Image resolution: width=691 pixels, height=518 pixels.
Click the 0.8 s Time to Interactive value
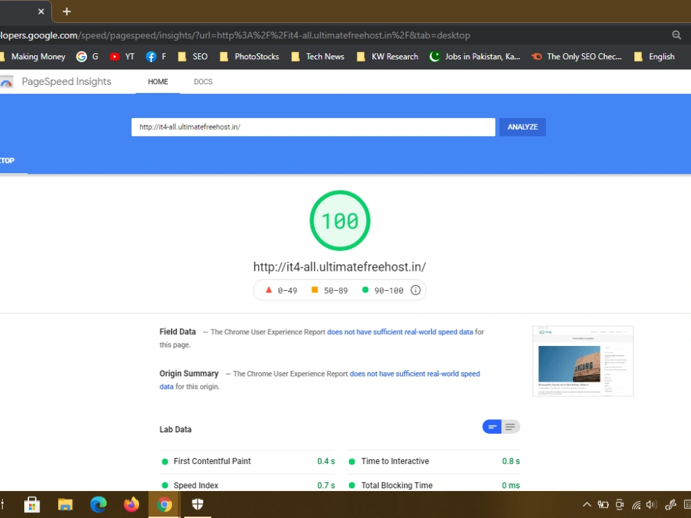tap(511, 461)
